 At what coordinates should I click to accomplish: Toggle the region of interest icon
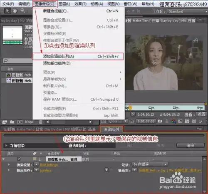[x=180, y=121]
